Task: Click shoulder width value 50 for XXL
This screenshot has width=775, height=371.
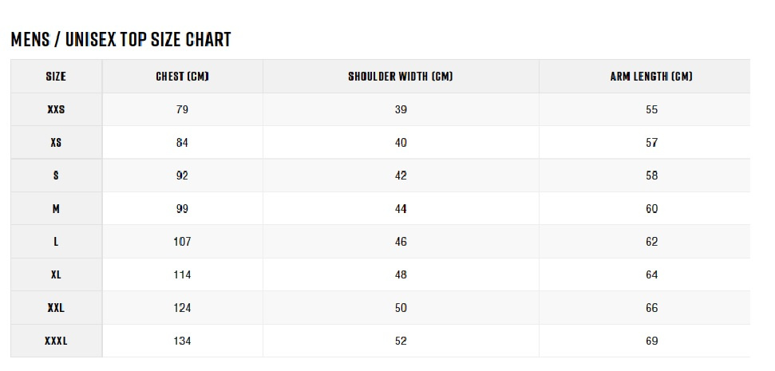Action: click(401, 308)
